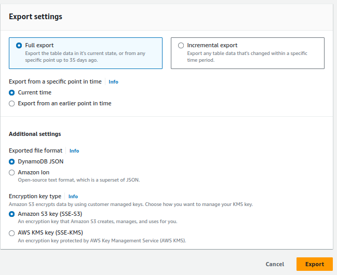Select the Full export radio button

19,45
